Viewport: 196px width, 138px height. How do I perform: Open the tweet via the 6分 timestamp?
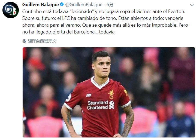coord(110,5)
